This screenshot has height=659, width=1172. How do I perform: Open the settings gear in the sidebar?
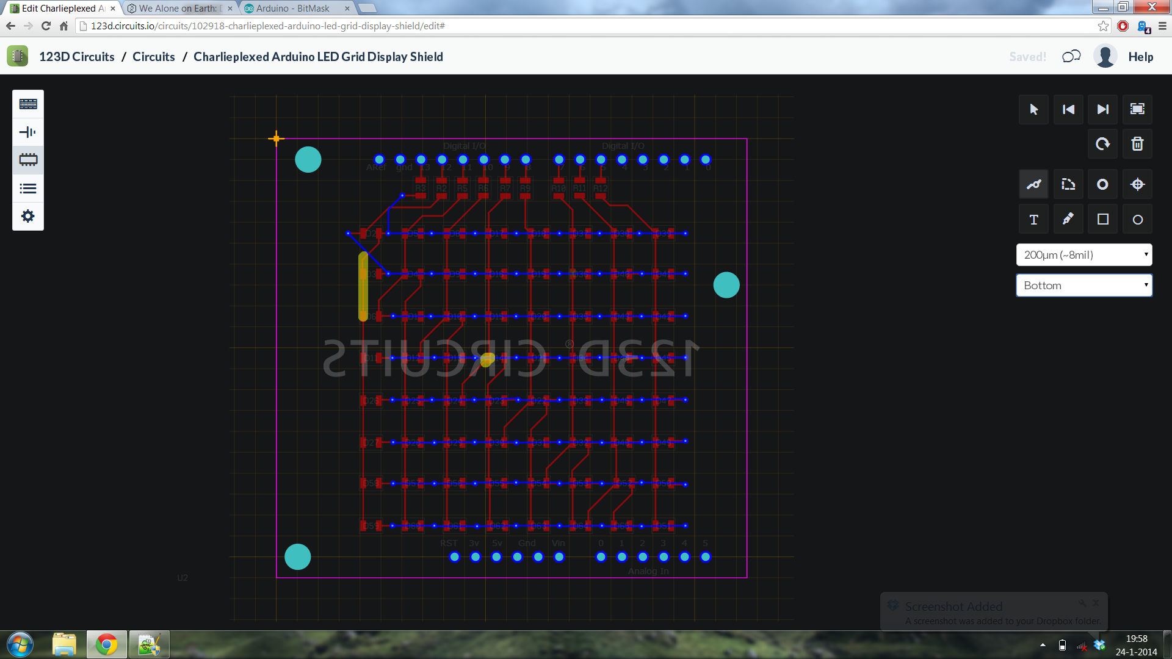[x=27, y=216]
